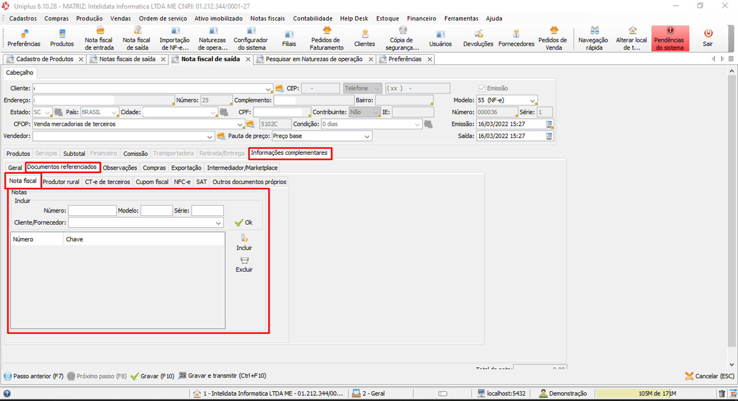
Task: Open the Emissão date calendar icon
Action: (549, 124)
